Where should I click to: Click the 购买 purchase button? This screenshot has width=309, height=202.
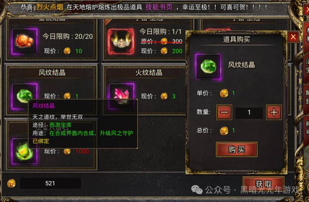pyautogui.click(x=237, y=150)
